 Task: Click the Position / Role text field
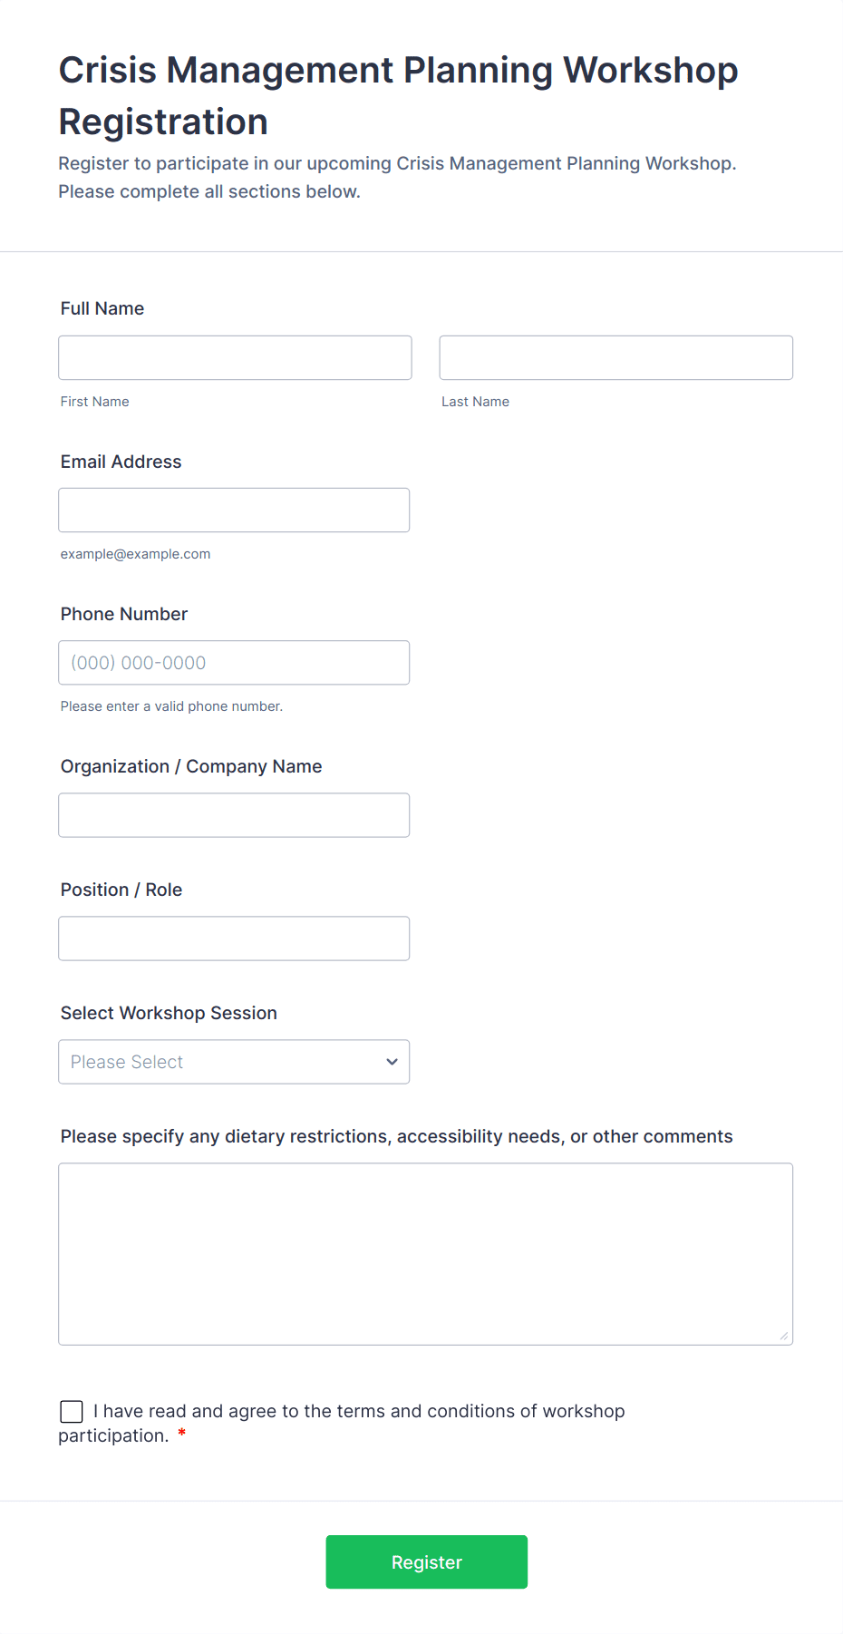point(234,939)
